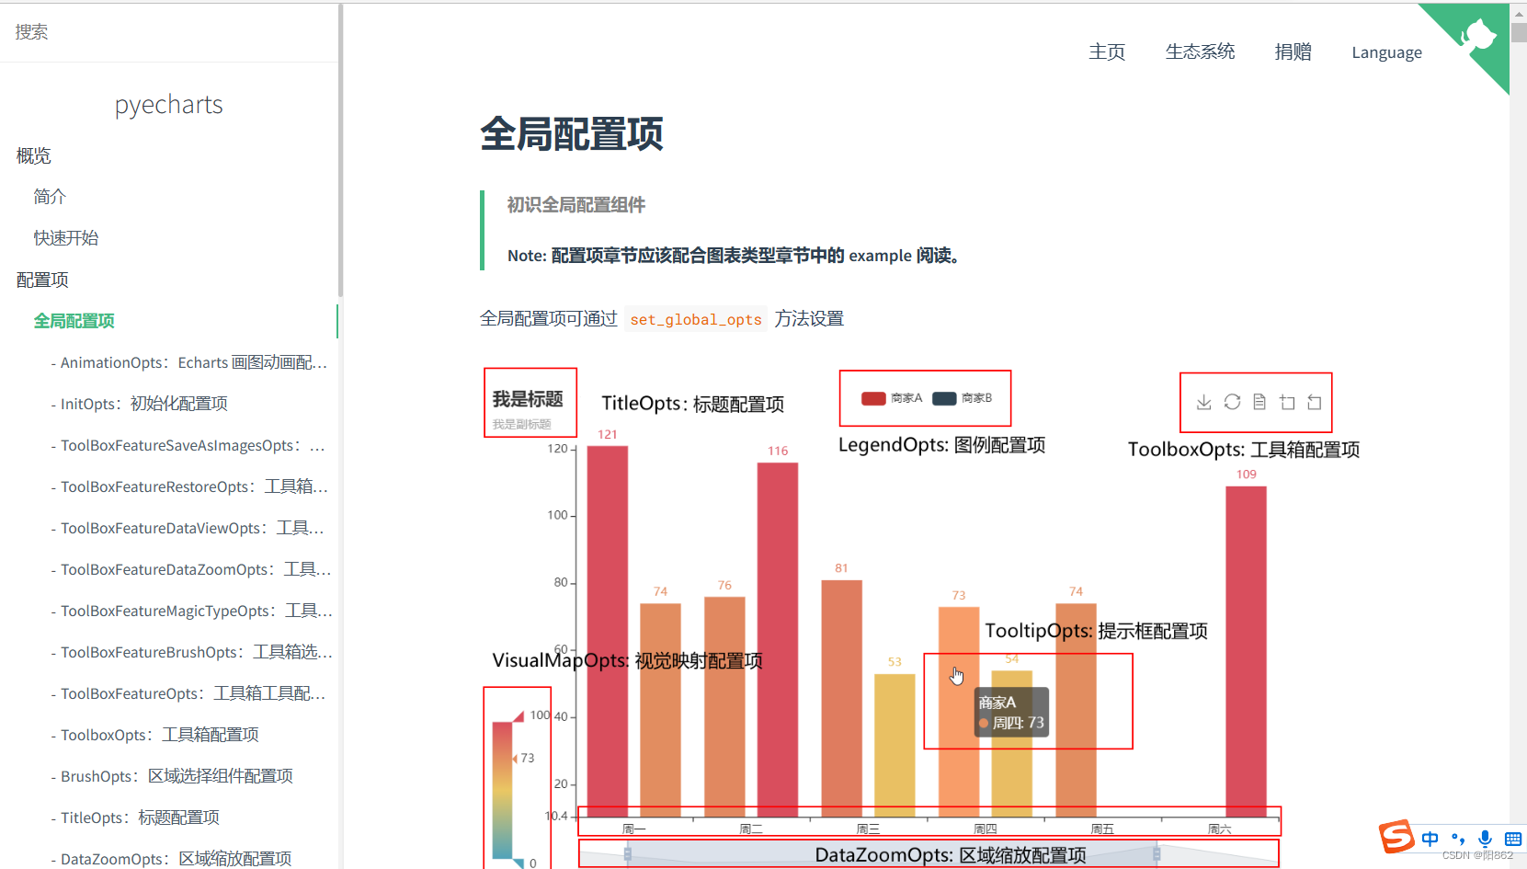Click the IME microphone voice input icon
Viewport: 1527px width, 869px height.
pos(1485,839)
